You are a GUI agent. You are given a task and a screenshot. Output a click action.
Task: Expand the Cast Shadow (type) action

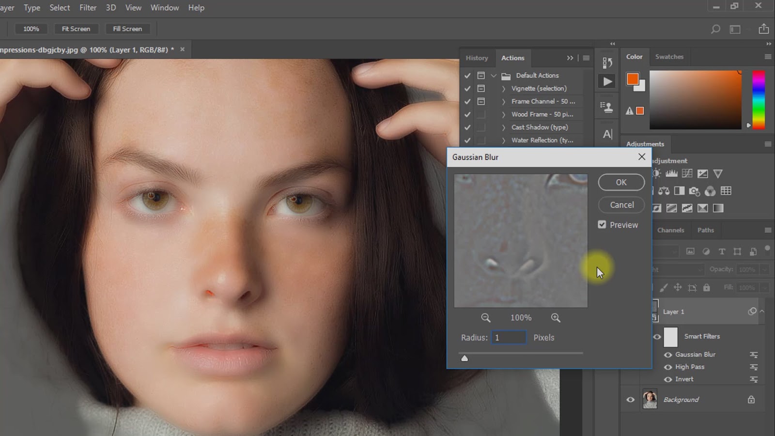504,127
